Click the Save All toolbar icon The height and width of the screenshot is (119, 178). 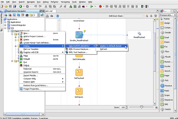click(x=15, y=6)
